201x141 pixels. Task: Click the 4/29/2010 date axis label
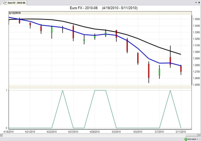tap(95, 132)
